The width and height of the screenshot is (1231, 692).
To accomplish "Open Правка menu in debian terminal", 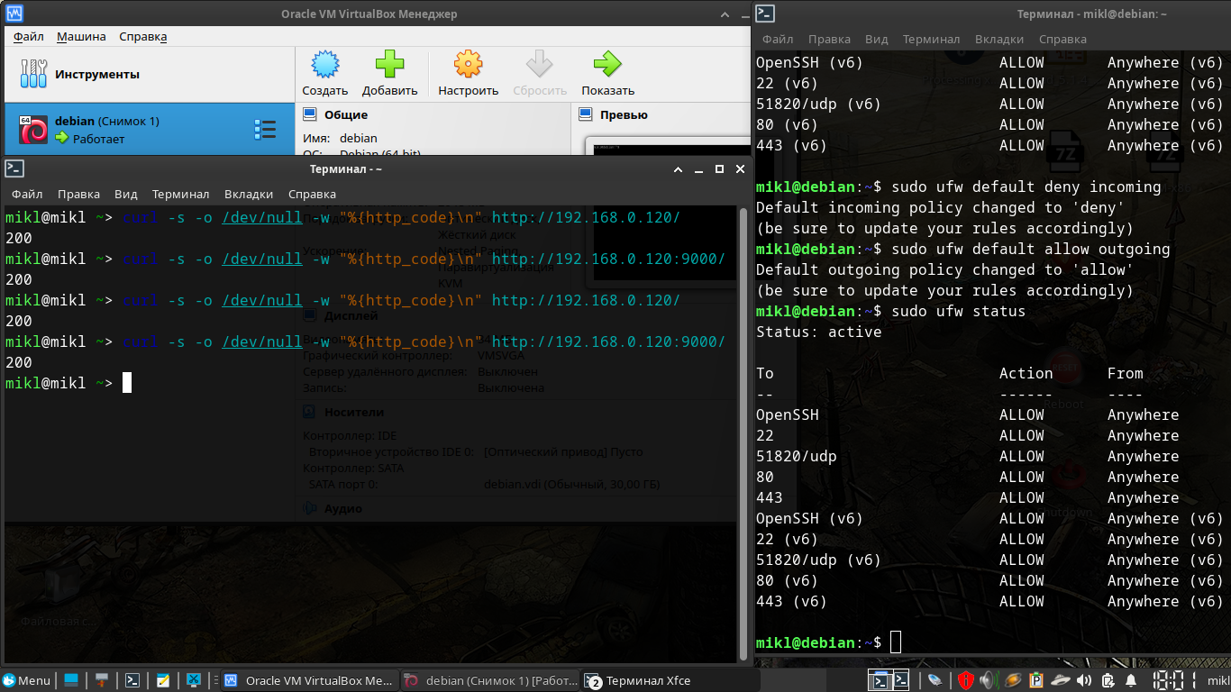I will [x=829, y=40].
